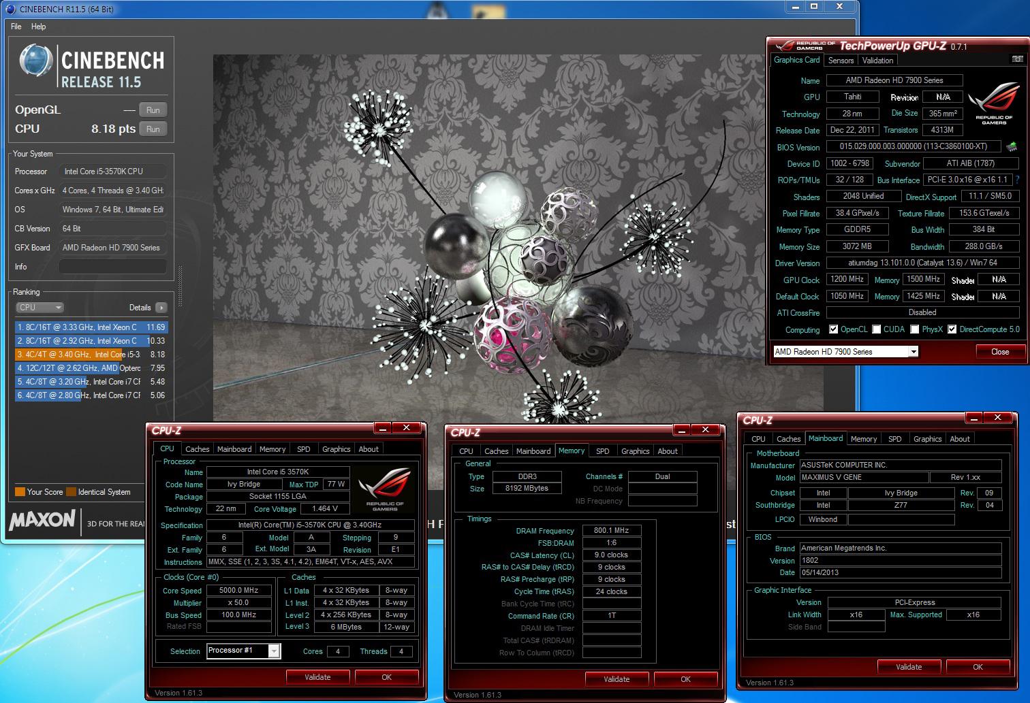Open the File menu in Cinebench
This screenshot has width=1030, height=703.
[16, 27]
